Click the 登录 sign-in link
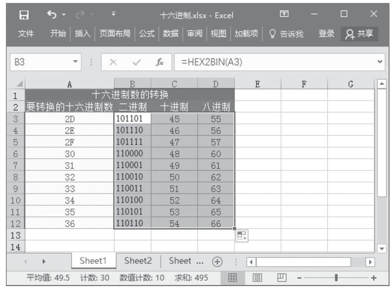Screen dimensions: 392x290 click(x=326, y=34)
